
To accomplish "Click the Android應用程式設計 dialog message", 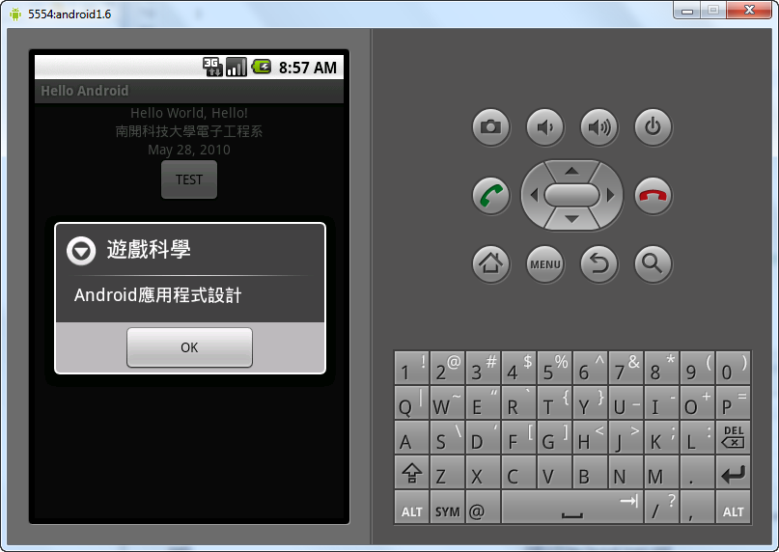I will coord(158,295).
